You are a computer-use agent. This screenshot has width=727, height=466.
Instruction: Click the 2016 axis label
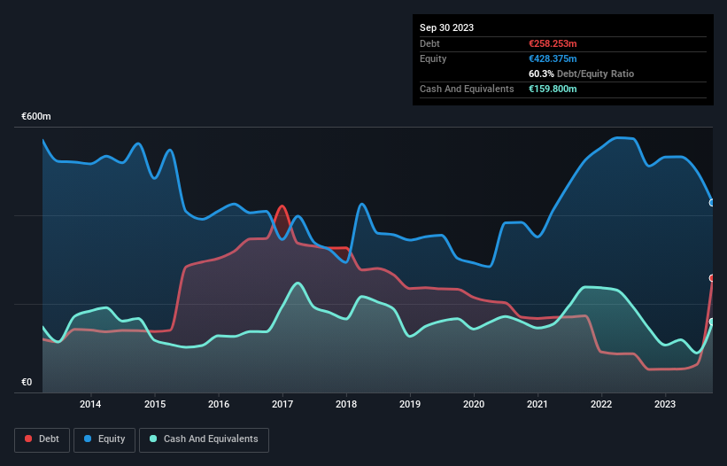[219, 404]
